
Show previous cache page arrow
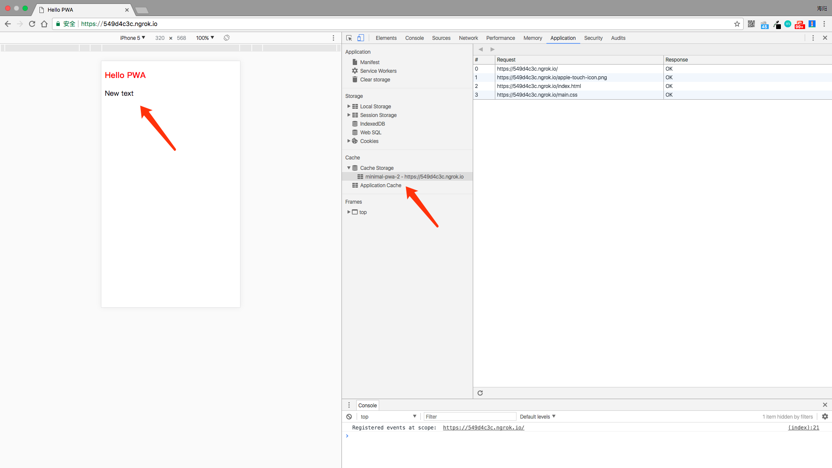click(481, 49)
